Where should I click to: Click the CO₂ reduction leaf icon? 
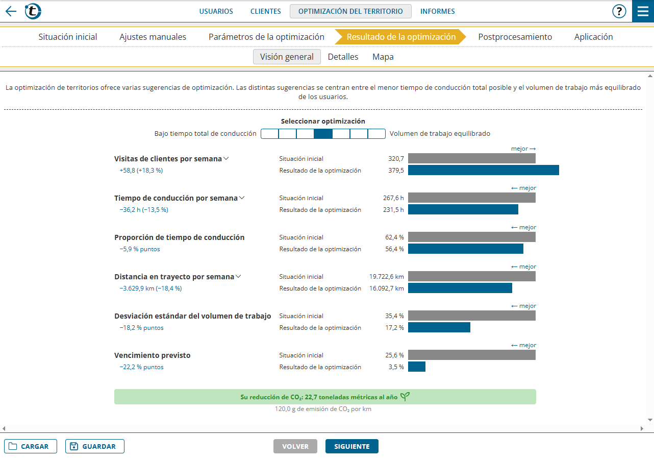pos(405,397)
